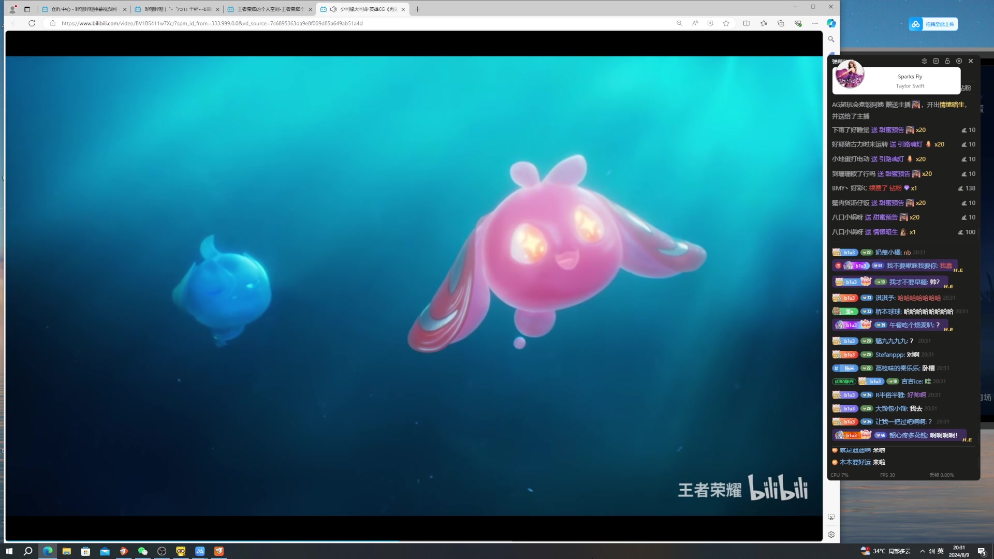Switch to 创作中心 tab
Viewport: 994px width, 559px height.
click(x=83, y=9)
